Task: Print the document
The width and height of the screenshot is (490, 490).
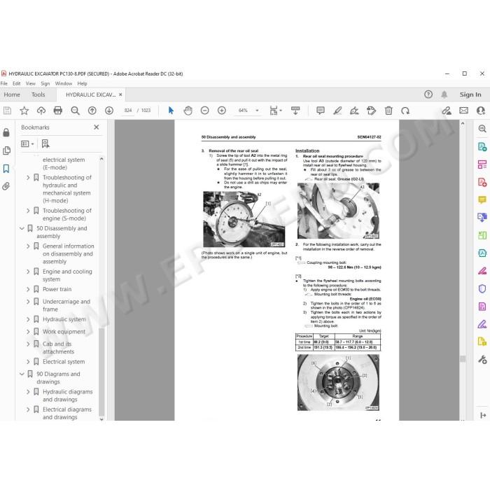Action: (58, 111)
